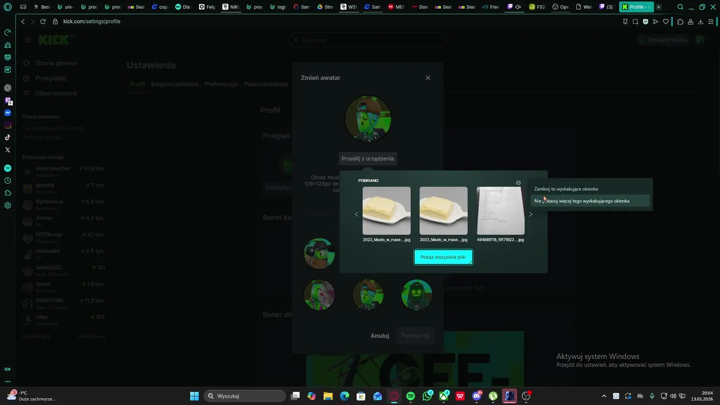
Task: Switch to muted Twitch browser tab
Action: [x=514, y=7]
